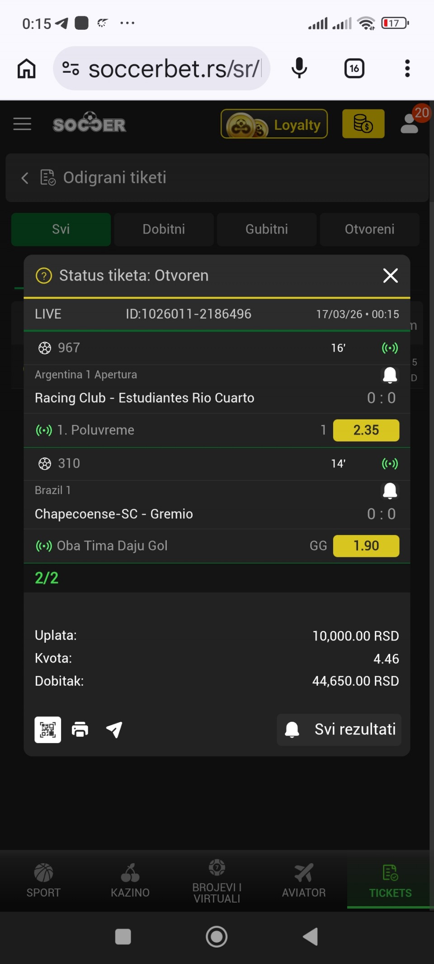Image resolution: width=434 pixels, height=964 pixels.
Task: Open the browser tabs switcher
Action: [354, 69]
